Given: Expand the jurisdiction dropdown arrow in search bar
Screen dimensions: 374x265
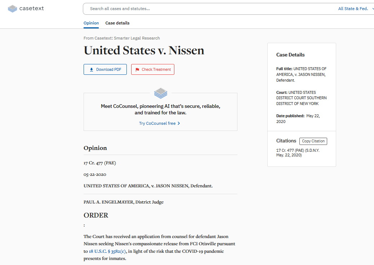Looking at the screenshot, I should click(373, 9).
